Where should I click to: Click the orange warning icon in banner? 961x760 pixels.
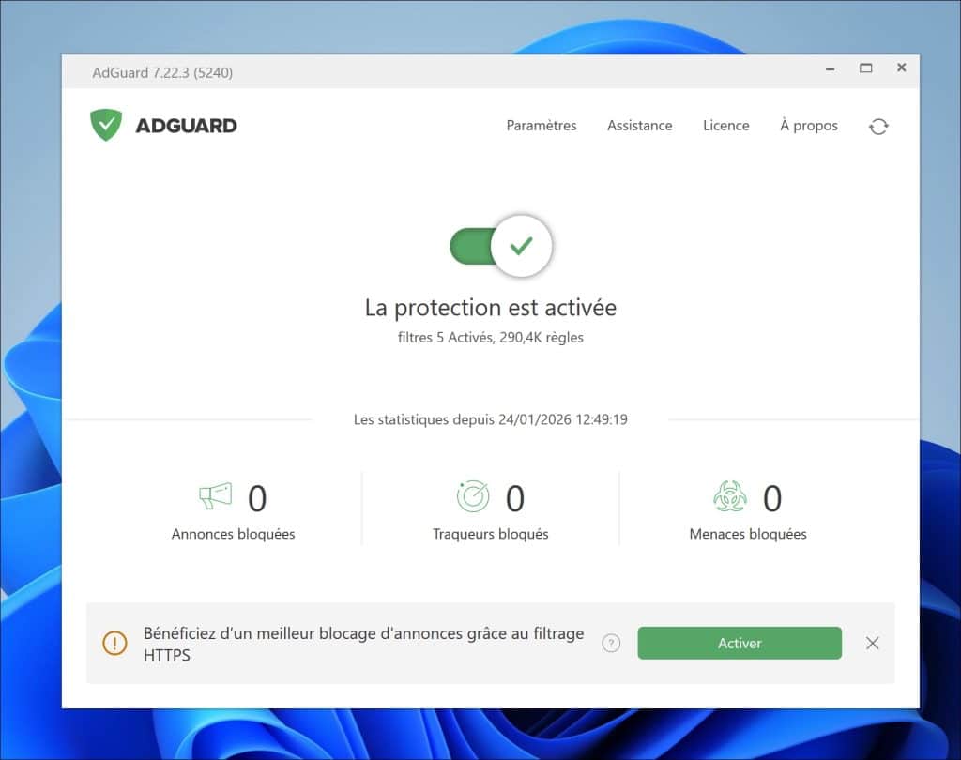[114, 644]
